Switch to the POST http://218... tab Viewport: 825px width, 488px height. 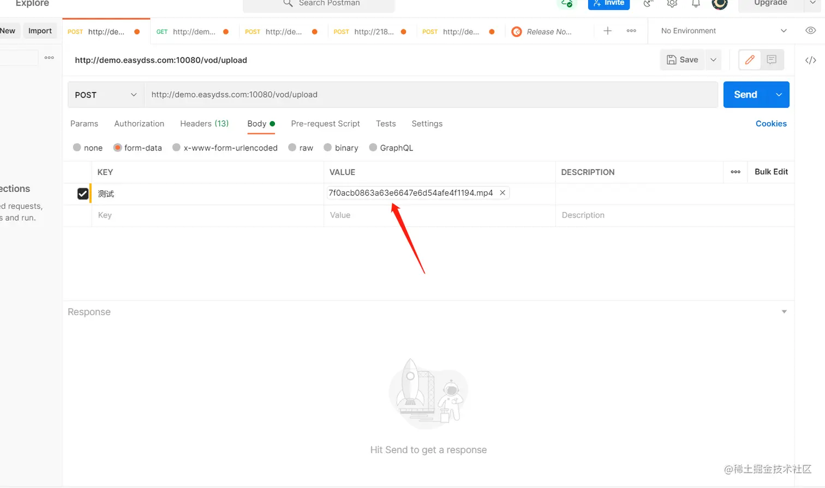tap(371, 32)
